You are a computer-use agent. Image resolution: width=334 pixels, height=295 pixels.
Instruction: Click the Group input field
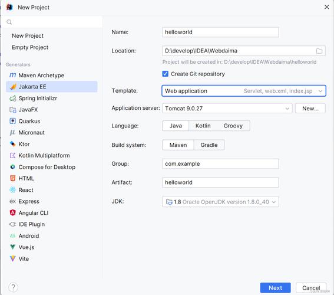[x=220, y=164]
